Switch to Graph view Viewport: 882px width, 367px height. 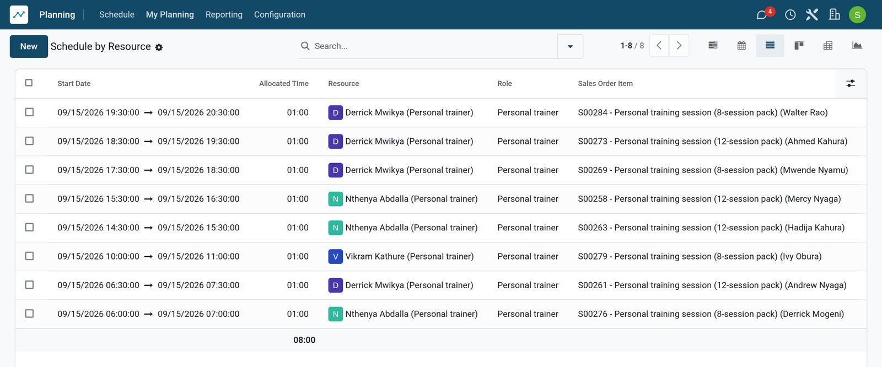coord(857,46)
